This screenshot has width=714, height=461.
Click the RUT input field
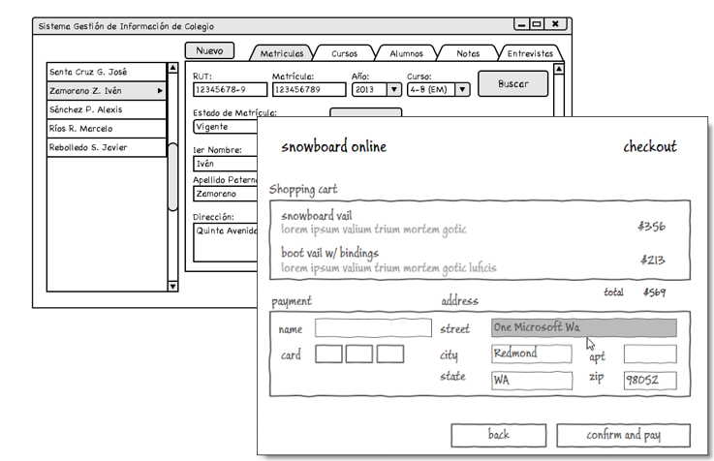pyautogui.click(x=228, y=90)
